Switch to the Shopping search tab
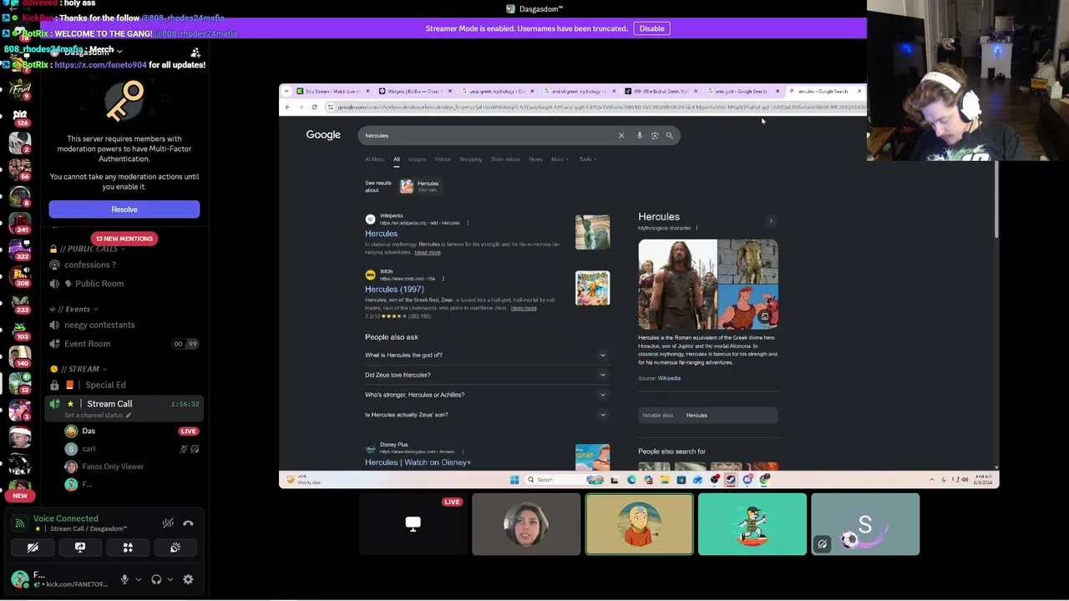This screenshot has width=1069, height=601. (x=470, y=159)
